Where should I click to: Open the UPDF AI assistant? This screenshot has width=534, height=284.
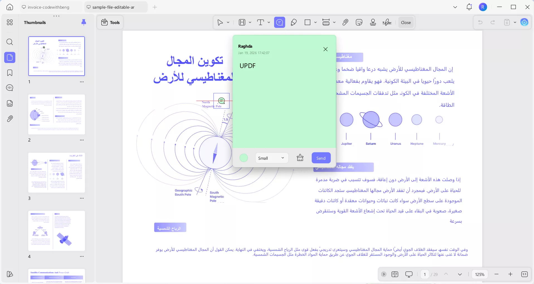coord(524,22)
